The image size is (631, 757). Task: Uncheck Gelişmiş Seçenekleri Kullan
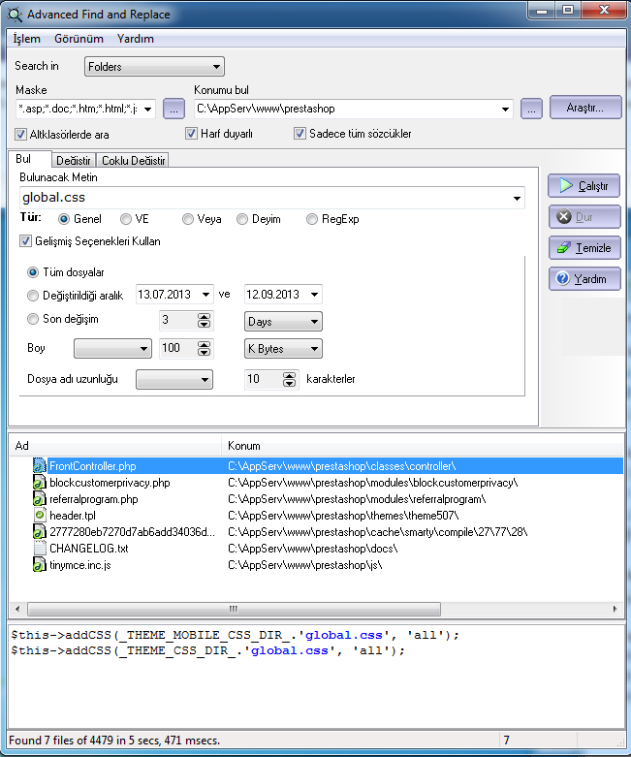point(25,241)
